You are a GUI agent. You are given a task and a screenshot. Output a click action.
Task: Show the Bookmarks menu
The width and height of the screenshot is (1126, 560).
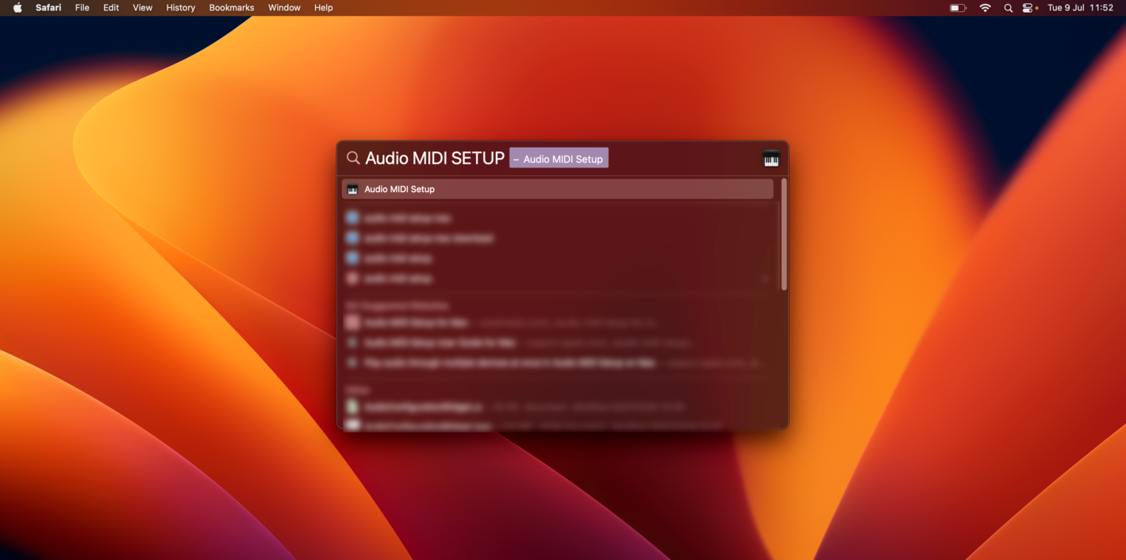pos(232,8)
